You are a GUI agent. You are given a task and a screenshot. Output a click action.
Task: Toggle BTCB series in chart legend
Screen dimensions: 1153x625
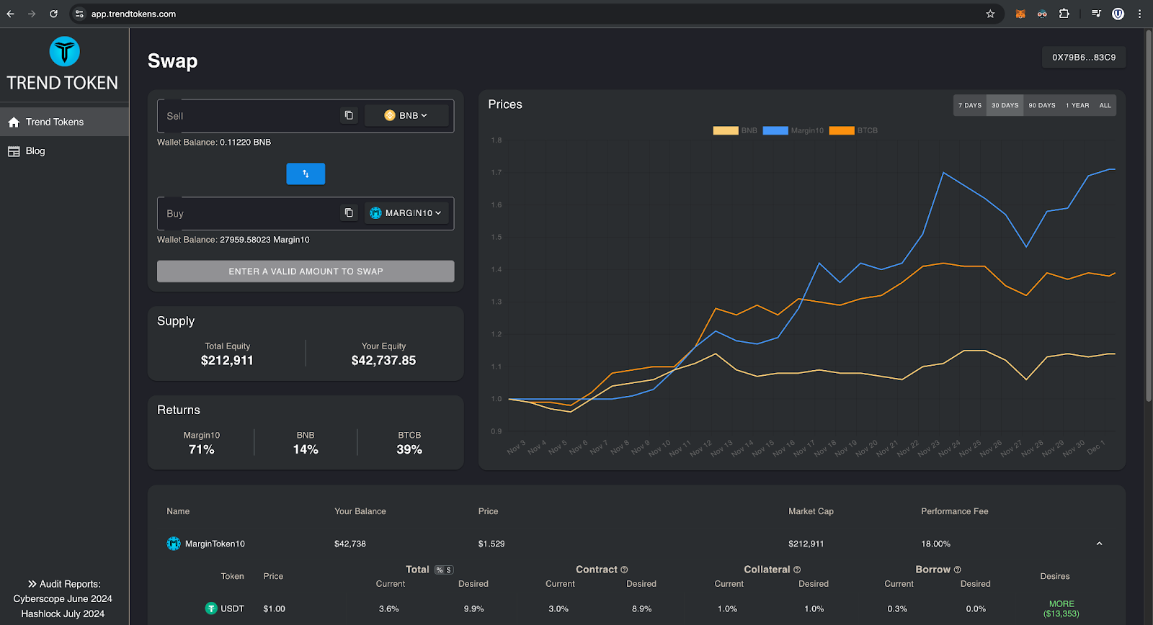coord(853,130)
